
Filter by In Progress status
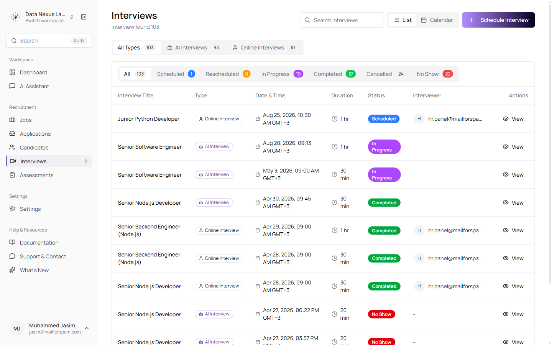pyautogui.click(x=282, y=74)
